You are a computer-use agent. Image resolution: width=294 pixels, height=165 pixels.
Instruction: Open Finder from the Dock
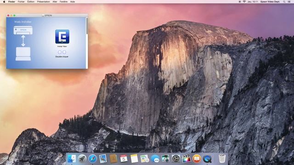pyautogui.click(x=72, y=159)
